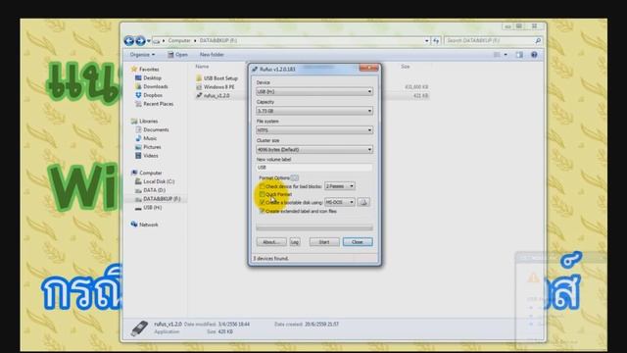Click the Change view icon

point(497,55)
